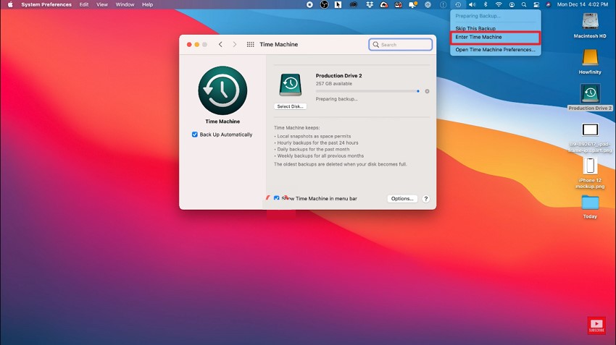Click the Select Disk button
Screen dimensions: 616x345
(291, 106)
